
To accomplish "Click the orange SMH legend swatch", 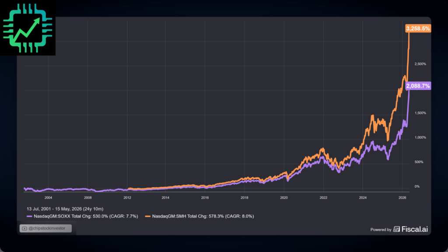I will [148, 216].
